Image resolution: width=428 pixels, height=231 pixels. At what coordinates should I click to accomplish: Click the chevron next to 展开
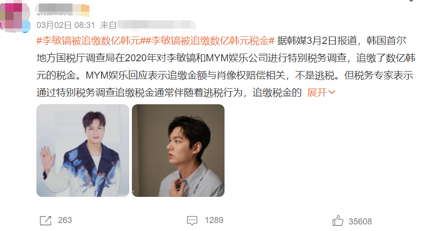click(332, 93)
